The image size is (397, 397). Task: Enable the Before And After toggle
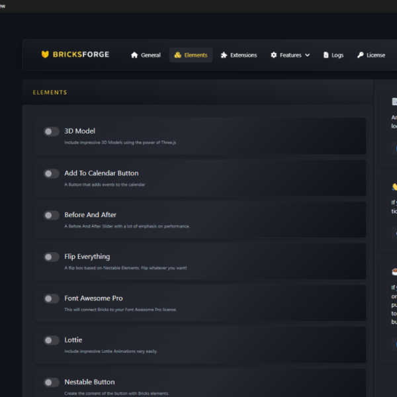52,215
